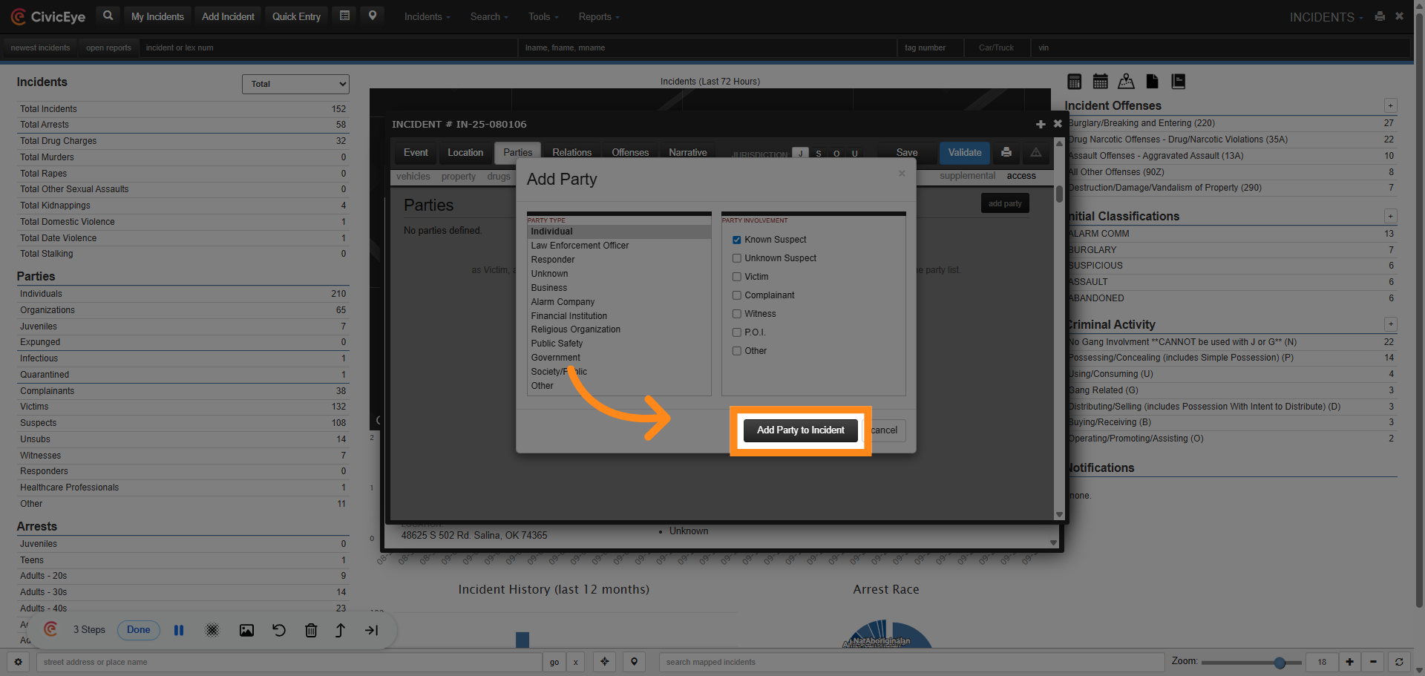Switch to the Location tab
The image size is (1425, 676).
coord(465,153)
